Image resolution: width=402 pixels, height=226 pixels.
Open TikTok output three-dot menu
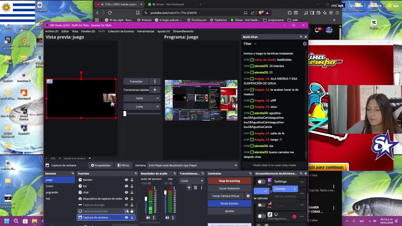pyautogui.click(x=301, y=217)
